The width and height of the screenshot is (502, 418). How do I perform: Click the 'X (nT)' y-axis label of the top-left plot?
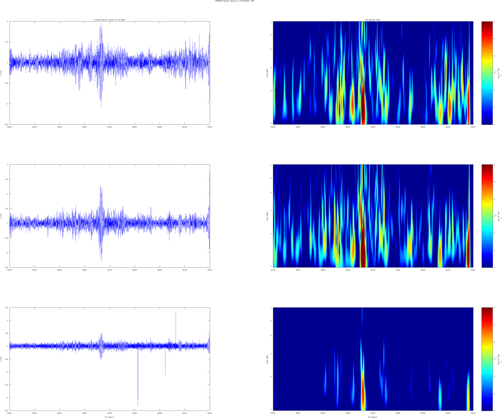[1, 73]
